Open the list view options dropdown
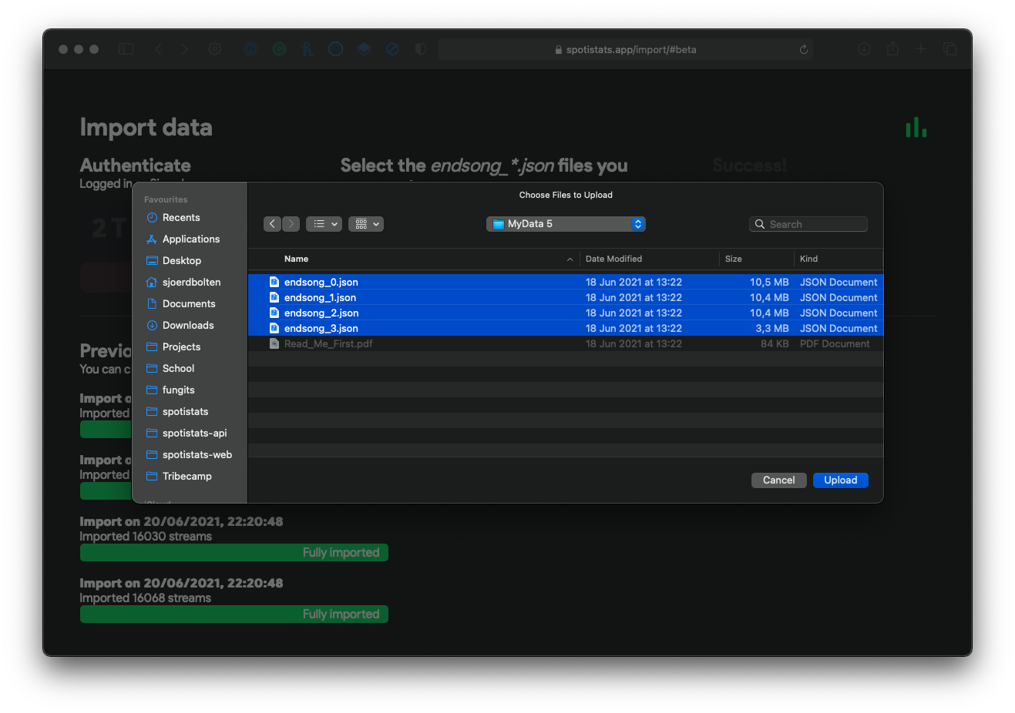The image size is (1015, 713). point(324,224)
